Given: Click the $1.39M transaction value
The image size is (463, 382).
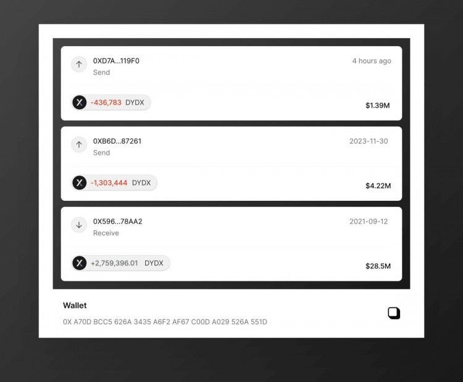Looking at the screenshot, I should click(x=378, y=105).
